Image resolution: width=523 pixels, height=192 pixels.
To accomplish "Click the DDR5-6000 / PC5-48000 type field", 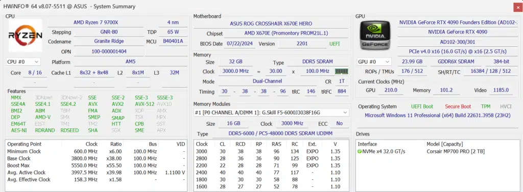I will (x=280, y=134).
